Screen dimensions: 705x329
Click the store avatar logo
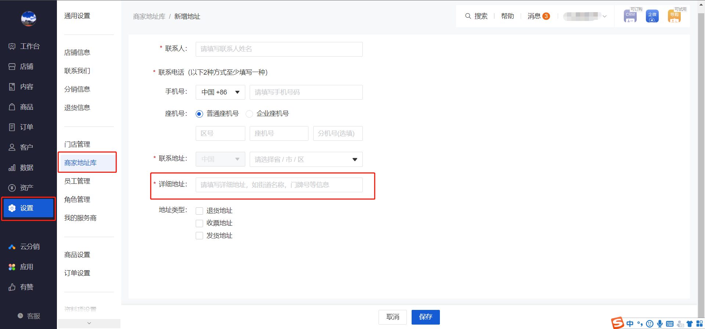coord(28,19)
